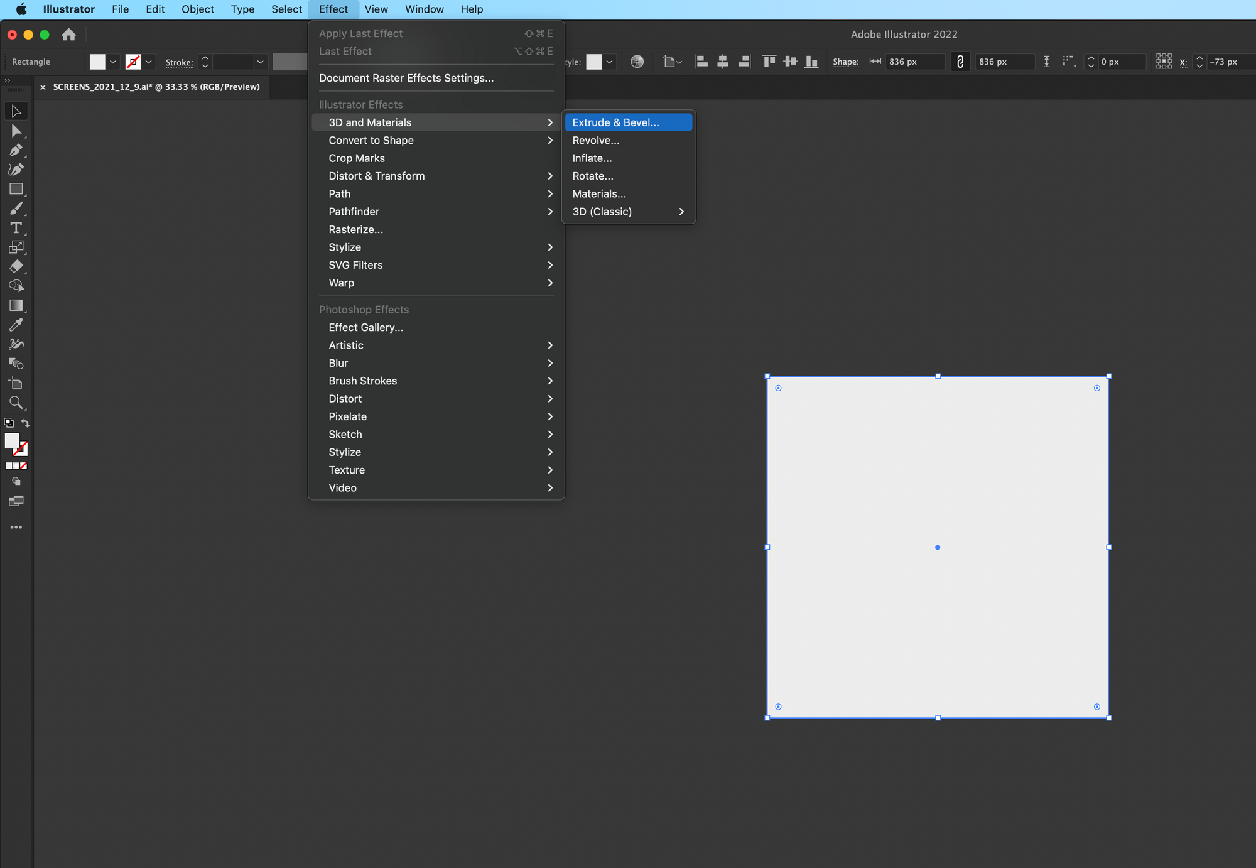Close the SCREENS_2021_12_9.ai document tab

pyautogui.click(x=43, y=87)
